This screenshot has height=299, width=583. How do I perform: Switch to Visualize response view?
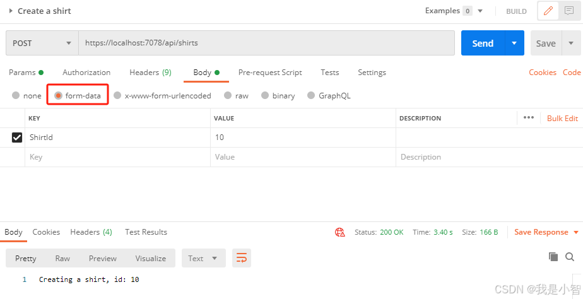tap(151, 258)
